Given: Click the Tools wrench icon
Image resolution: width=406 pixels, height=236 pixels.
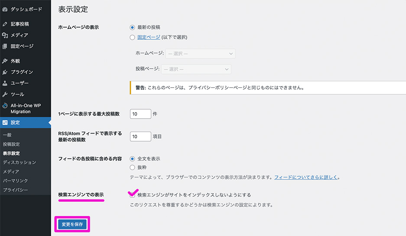Looking at the screenshot, I should (5, 94).
